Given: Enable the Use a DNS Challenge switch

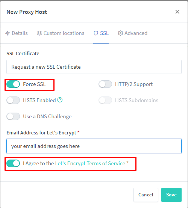Looking at the screenshot, I should 13,116.
